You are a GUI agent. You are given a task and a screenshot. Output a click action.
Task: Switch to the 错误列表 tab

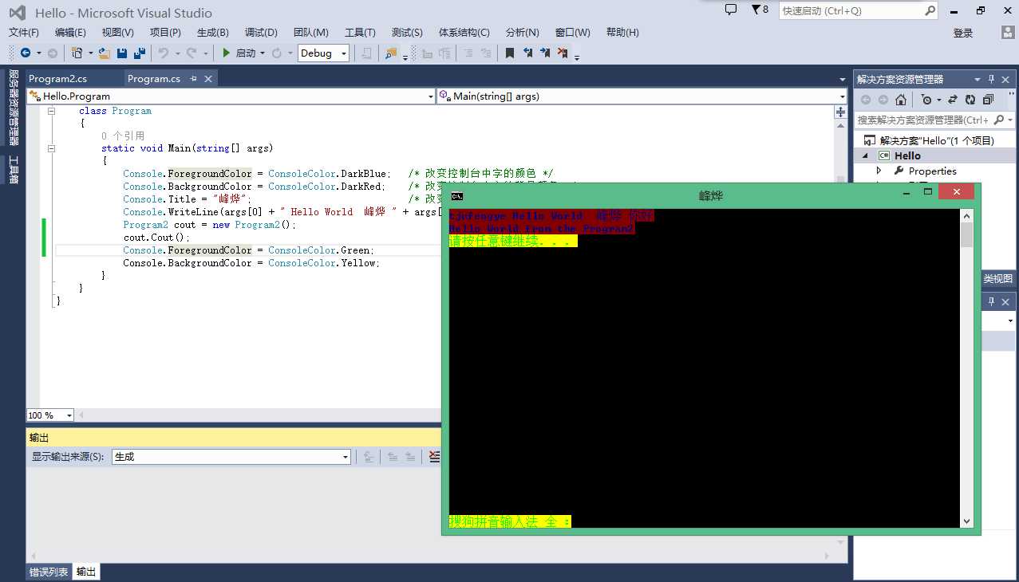(49, 572)
